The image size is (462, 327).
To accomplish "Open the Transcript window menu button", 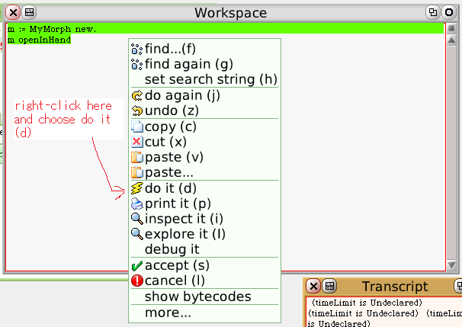I will [x=330, y=287].
